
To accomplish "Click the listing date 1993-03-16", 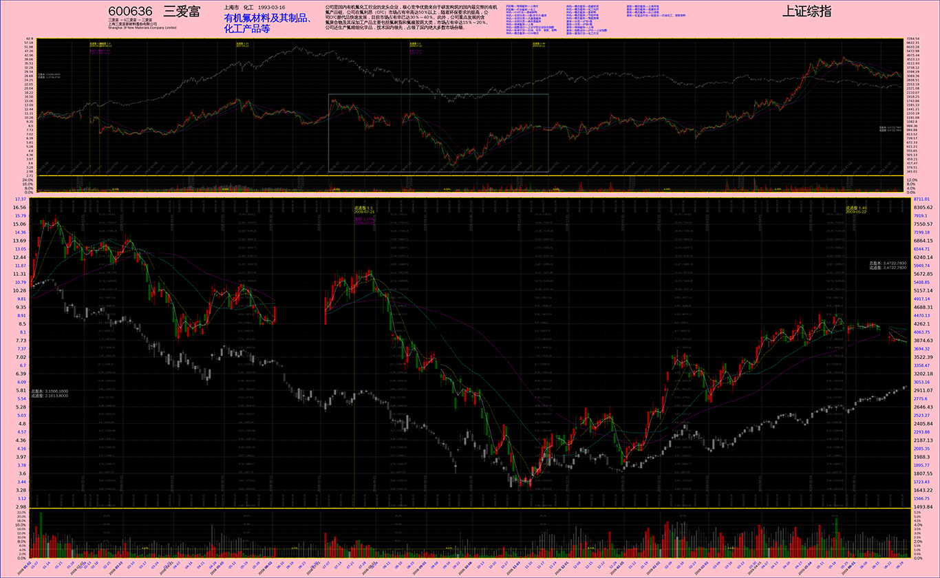I will [x=272, y=7].
